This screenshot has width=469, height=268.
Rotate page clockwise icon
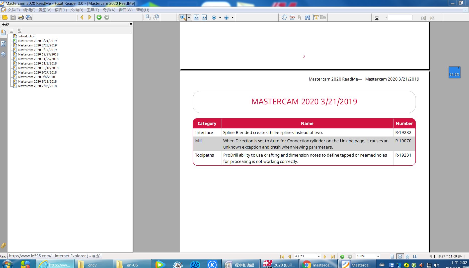[x=148, y=17]
